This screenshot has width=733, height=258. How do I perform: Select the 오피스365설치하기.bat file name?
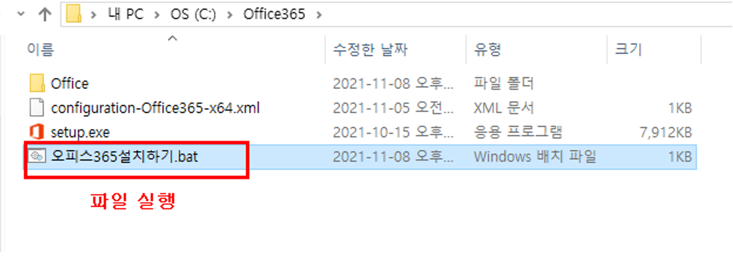coord(124,157)
